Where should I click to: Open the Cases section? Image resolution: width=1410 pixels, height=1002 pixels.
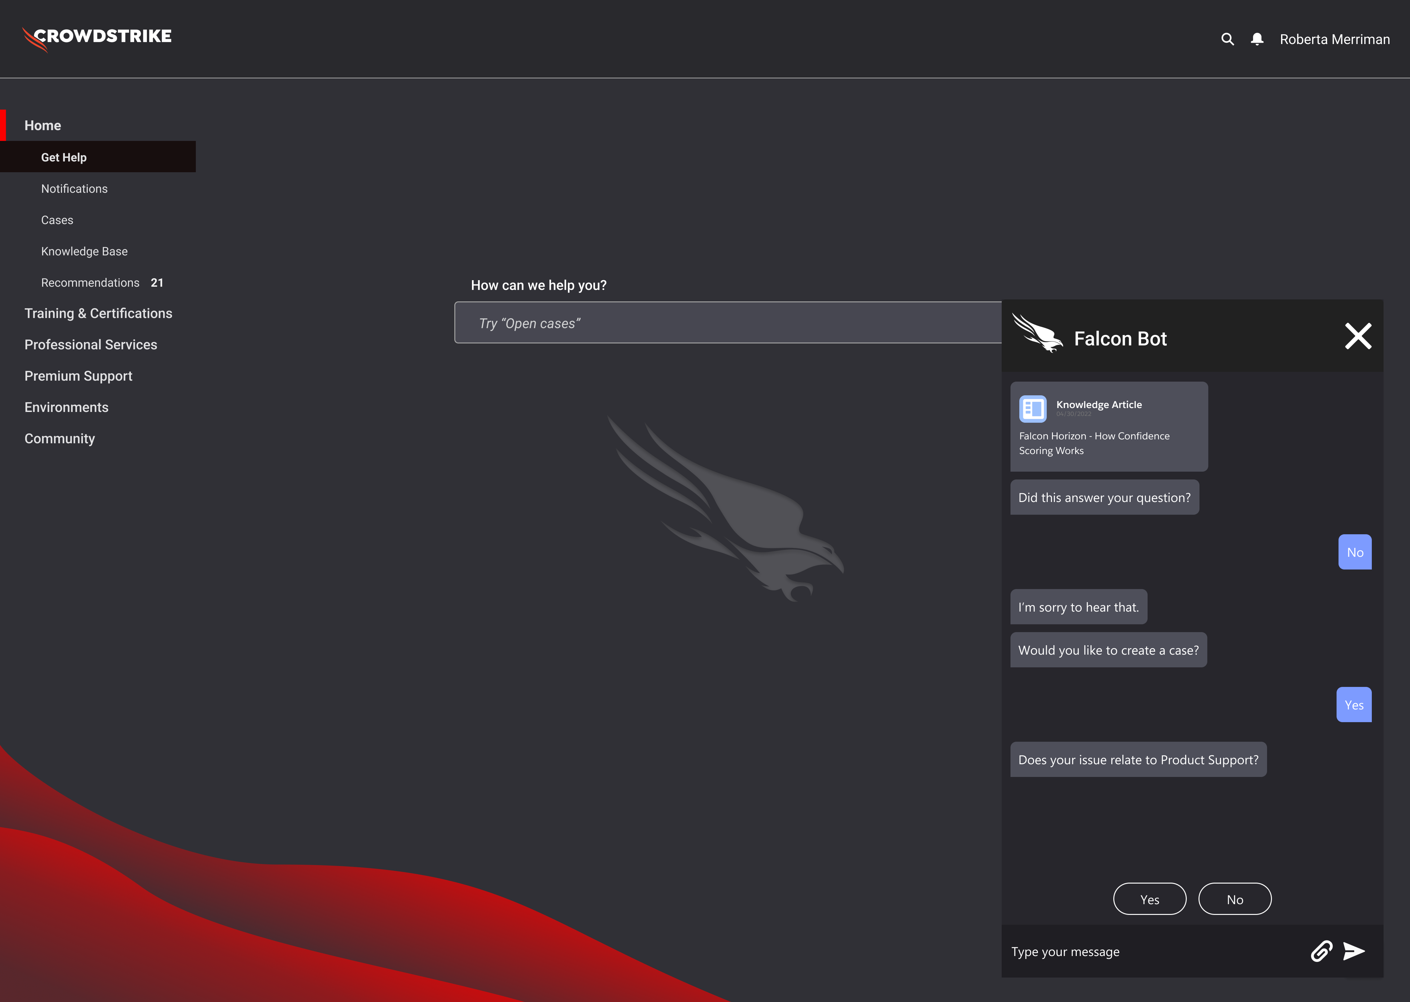(57, 220)
